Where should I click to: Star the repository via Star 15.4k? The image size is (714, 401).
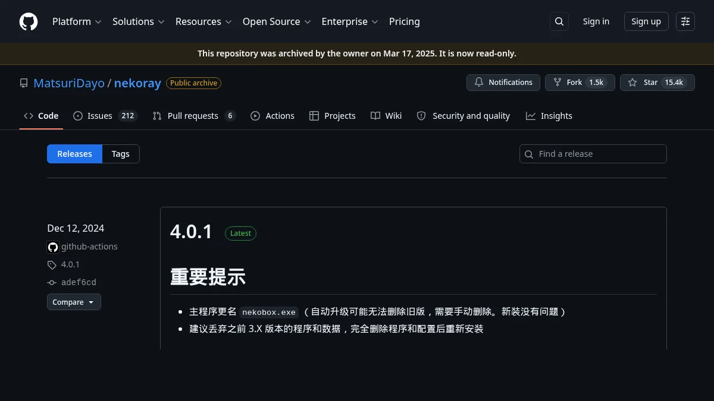point(657,83)
